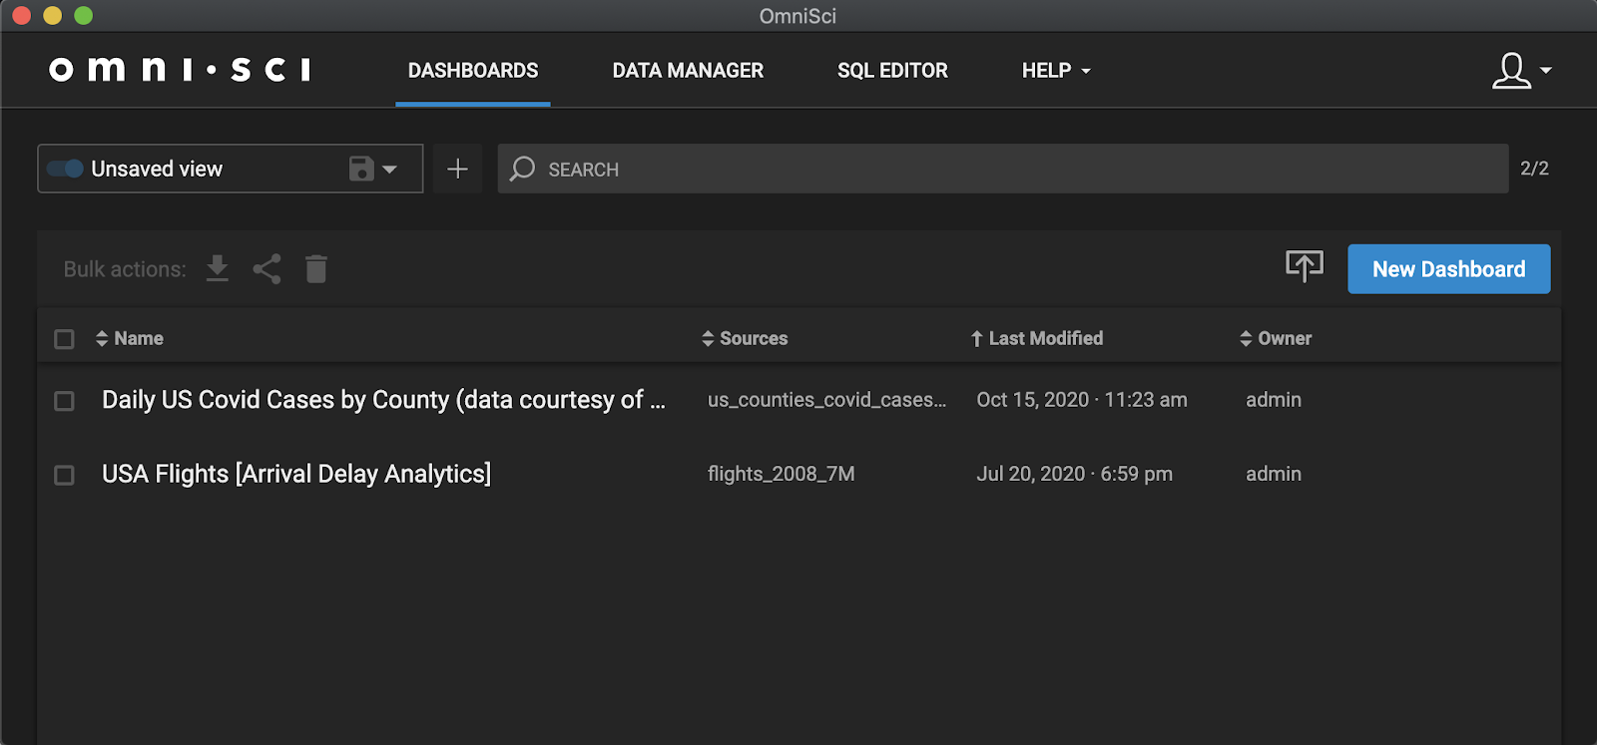Click the 2/2 results count

click(1534, 169)
